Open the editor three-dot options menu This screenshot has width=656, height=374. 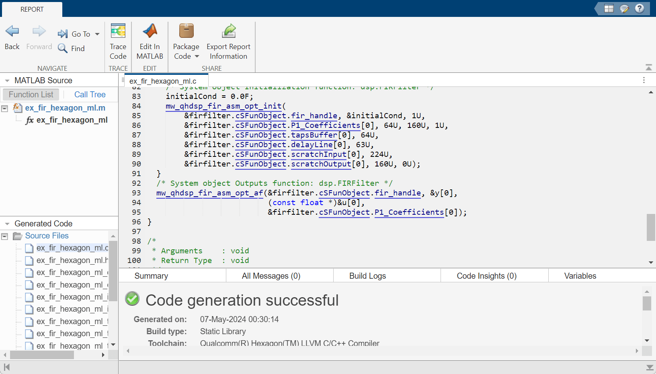pyautogui.click(x=644, y=80)
